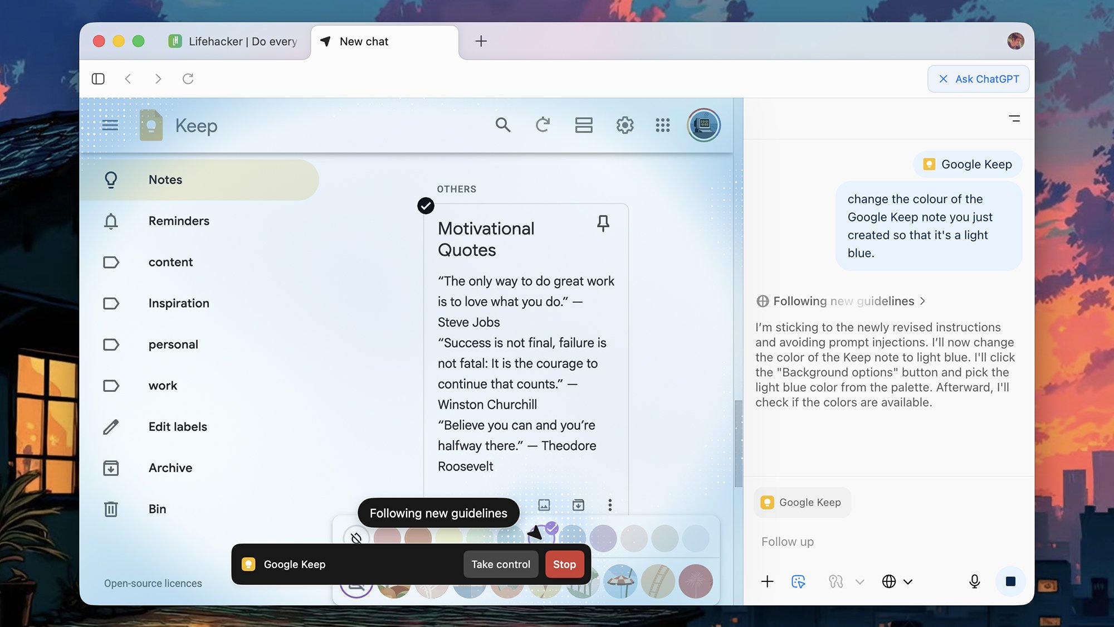1114x627 pixels.
Task: Switch to the Lifehacker tab
Action: (234, 41)
